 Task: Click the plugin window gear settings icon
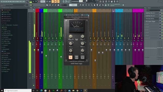pyautogui.click(x=66, y=15)
